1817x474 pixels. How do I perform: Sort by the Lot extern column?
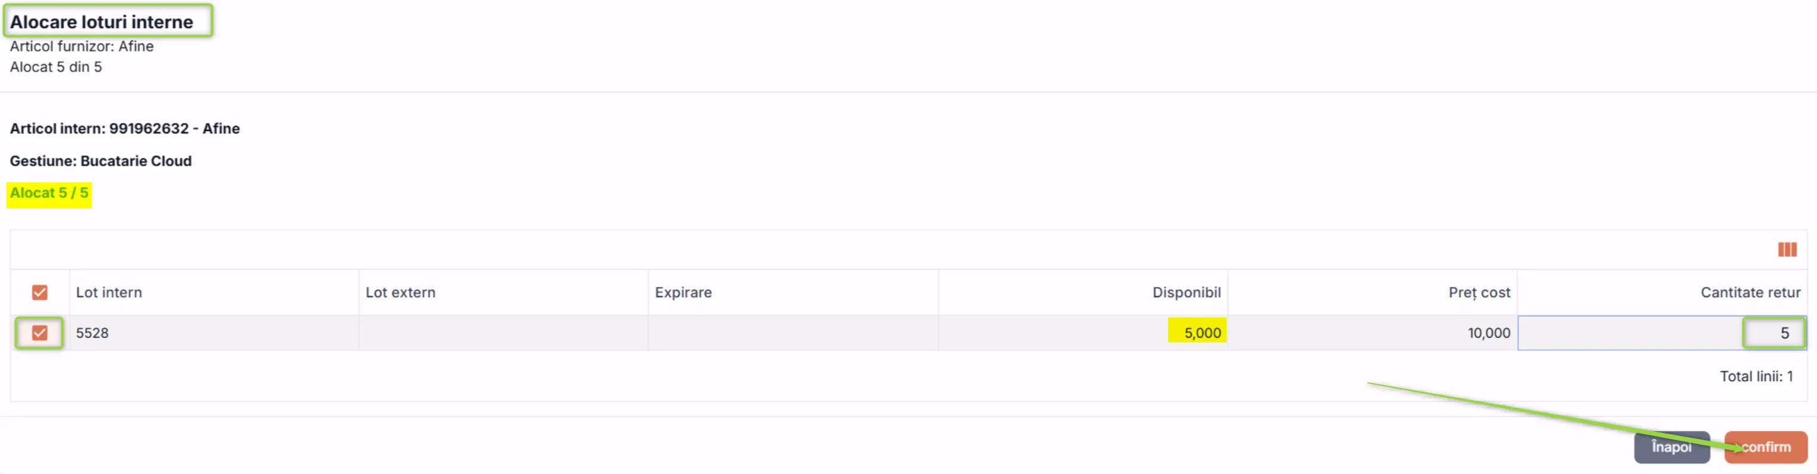click(x=400, y=292)
